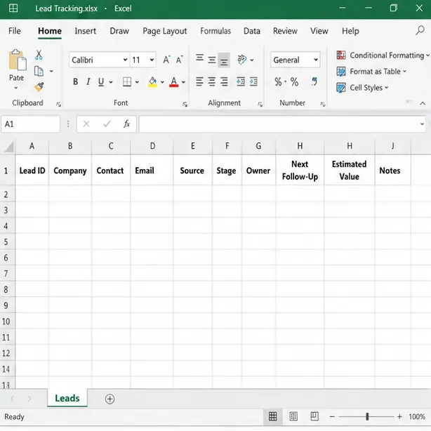Image resolution: width=431 pixels, height=431 pixels.
Task: Toggle Bold formatting
Action: pos(75,81)
